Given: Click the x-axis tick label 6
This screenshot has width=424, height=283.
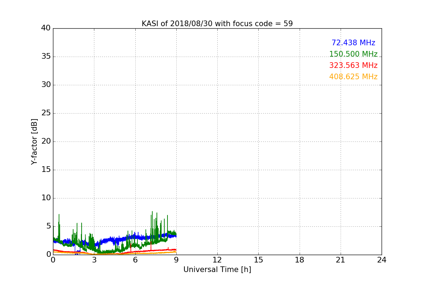Looking at the screenshot, I should click(135, 260).
